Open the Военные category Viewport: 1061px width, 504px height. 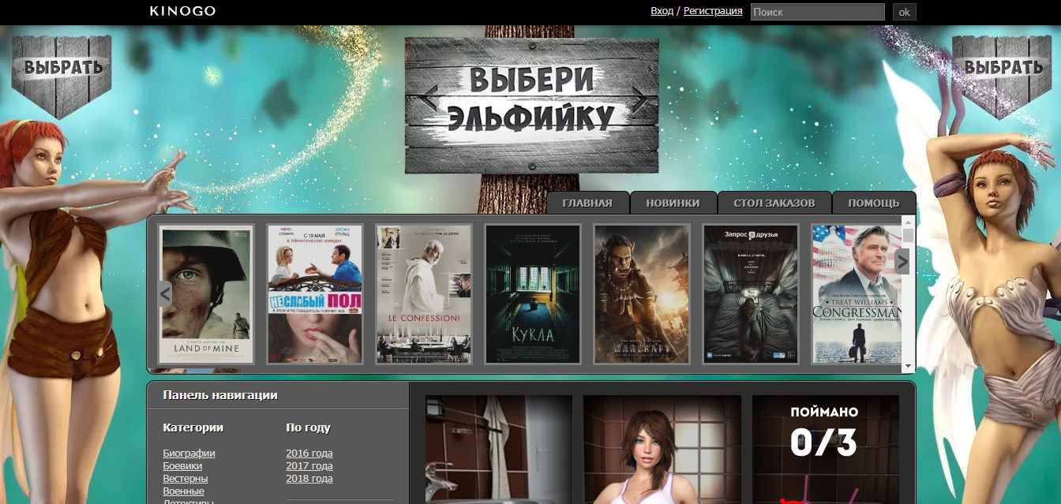(x=184, y=491)
